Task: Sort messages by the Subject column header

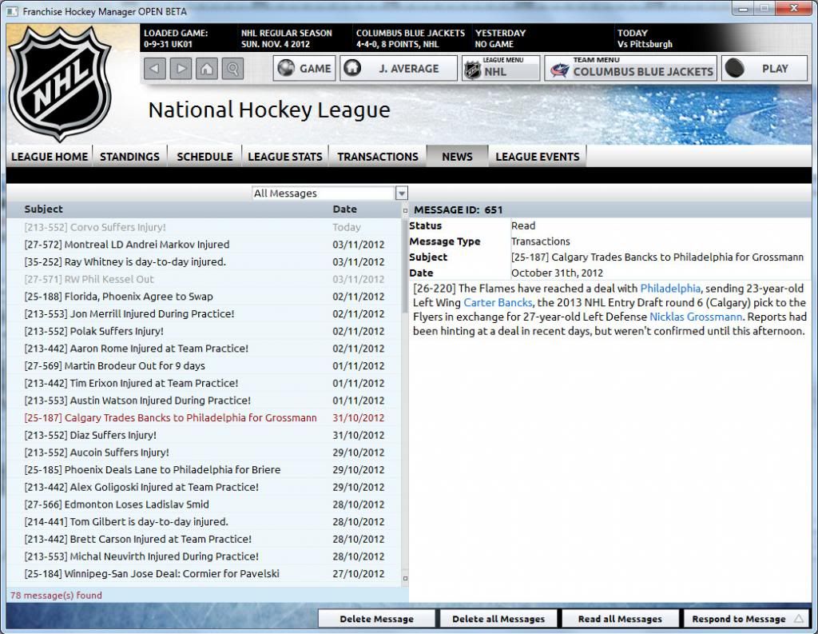Action: point(43,209)
